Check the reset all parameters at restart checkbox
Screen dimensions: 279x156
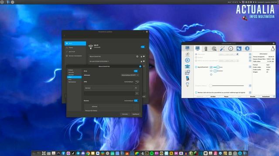pos(196,92)
